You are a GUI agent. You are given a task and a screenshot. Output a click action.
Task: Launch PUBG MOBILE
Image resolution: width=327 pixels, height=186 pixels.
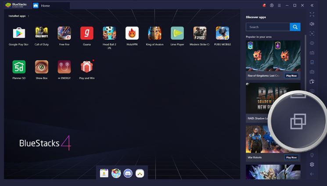point(223,33)
